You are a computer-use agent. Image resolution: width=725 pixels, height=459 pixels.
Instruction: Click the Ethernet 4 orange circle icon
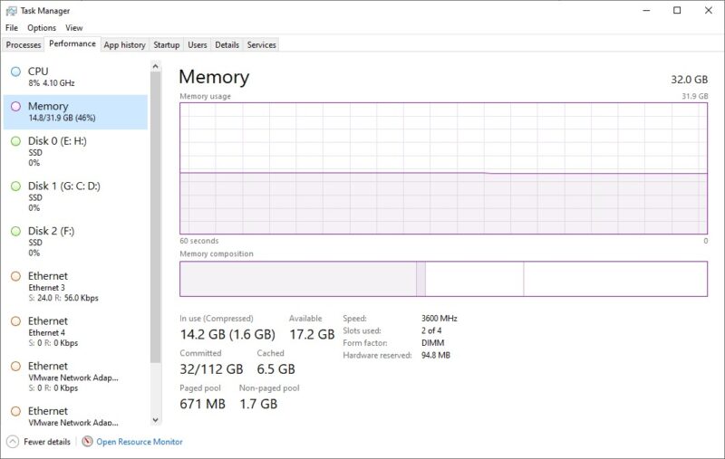click(15, 320)
